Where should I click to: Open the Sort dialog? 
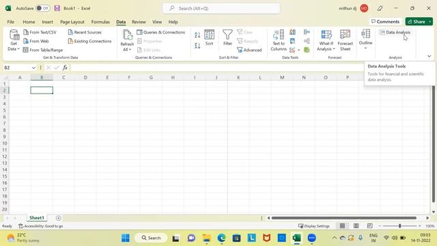pyautogui.click(x=210, y=38)
